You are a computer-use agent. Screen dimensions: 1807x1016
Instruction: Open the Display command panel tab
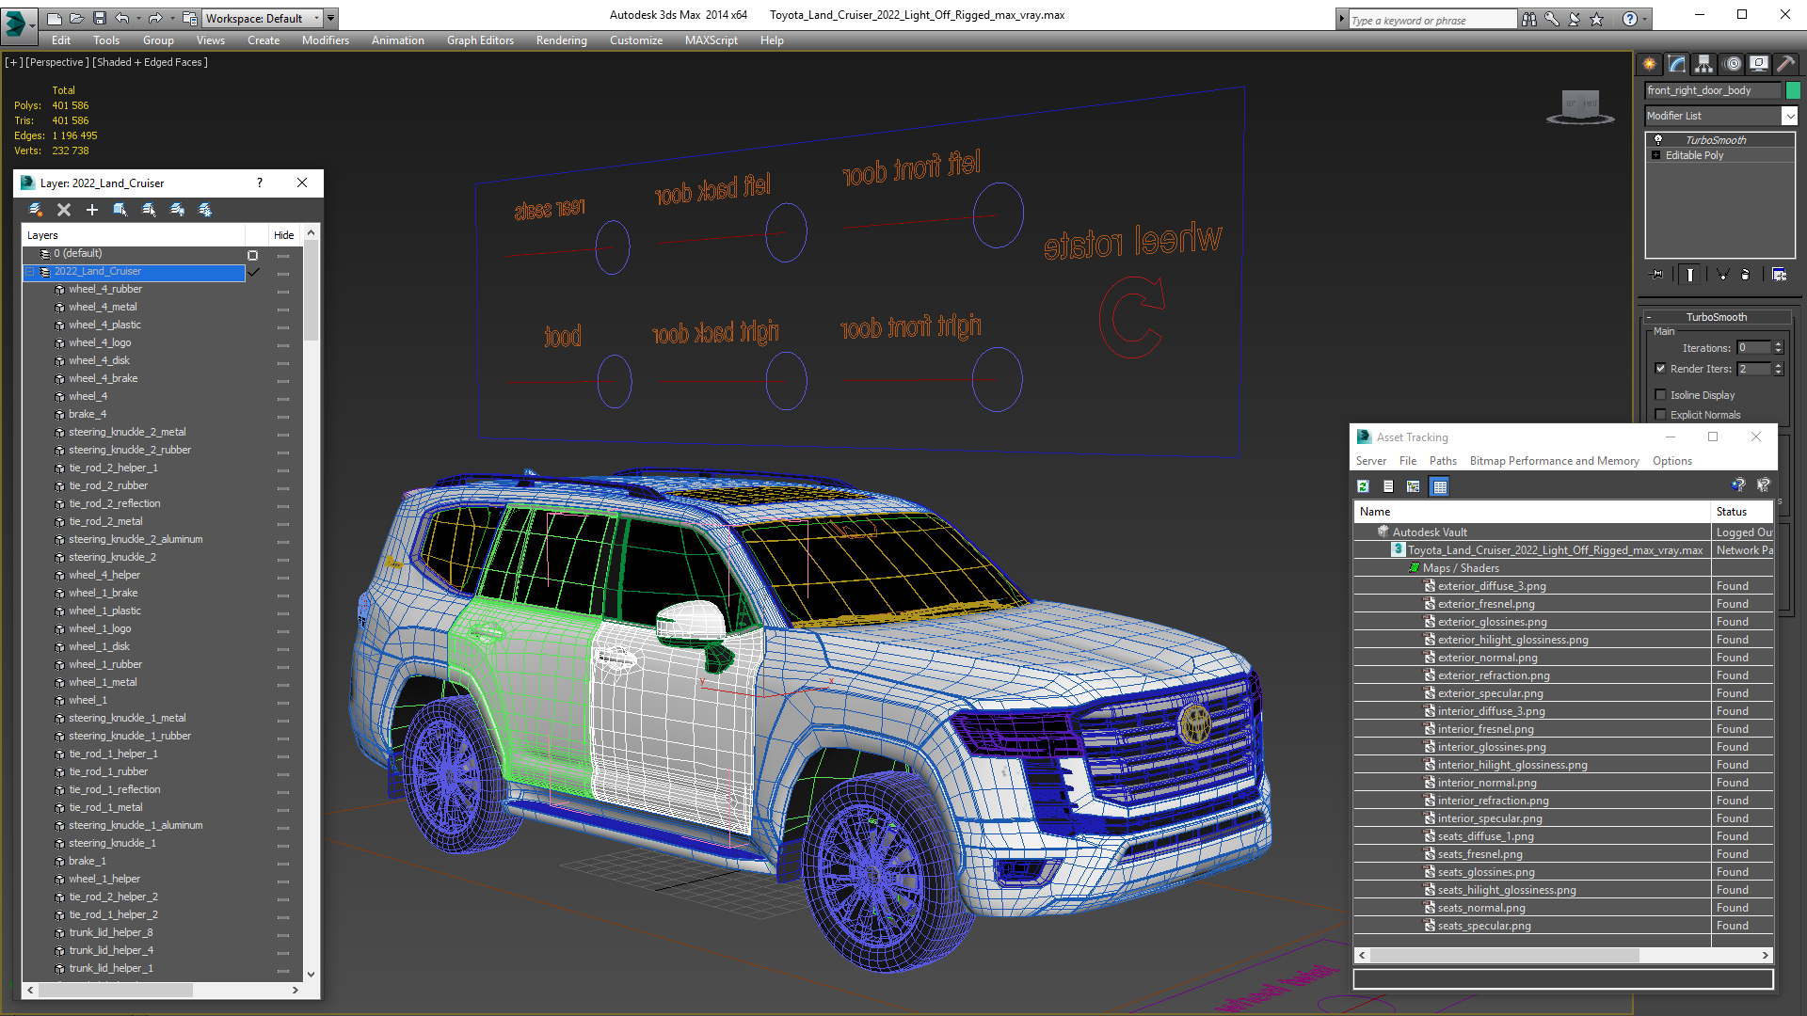(1759, 64)
